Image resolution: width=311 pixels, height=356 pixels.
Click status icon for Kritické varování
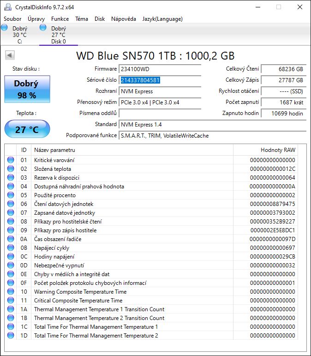tap(11, 160)
